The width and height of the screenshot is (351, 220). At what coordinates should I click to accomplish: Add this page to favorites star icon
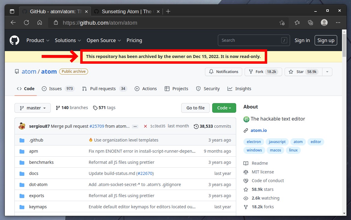coord(282,23)
